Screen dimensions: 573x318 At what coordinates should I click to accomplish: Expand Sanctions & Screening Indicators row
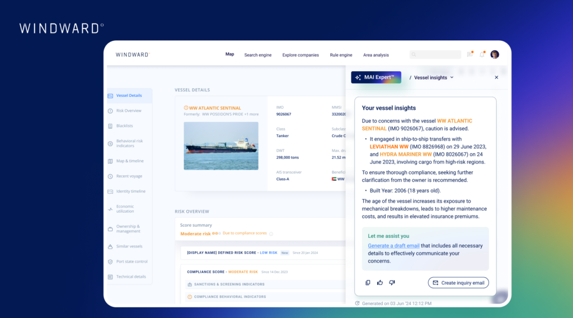(265, 284)
